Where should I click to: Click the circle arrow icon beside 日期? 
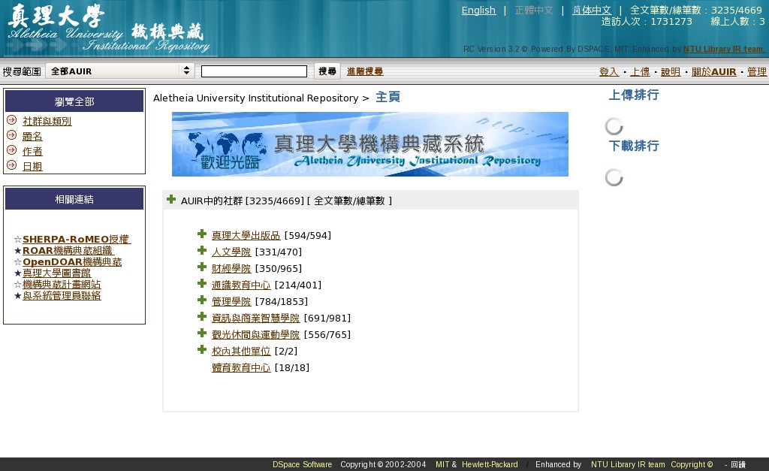[x=12, y=165]
